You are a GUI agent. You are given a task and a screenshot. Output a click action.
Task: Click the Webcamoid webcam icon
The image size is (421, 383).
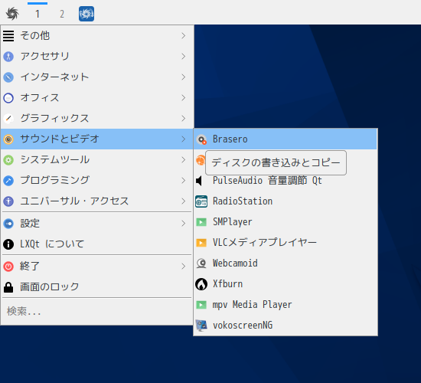pyautogui.click(x=201, y=264)
